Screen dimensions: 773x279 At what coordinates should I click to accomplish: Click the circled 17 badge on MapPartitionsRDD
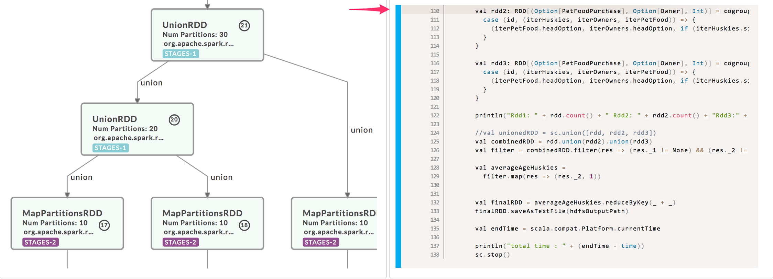tap(104, 225)
